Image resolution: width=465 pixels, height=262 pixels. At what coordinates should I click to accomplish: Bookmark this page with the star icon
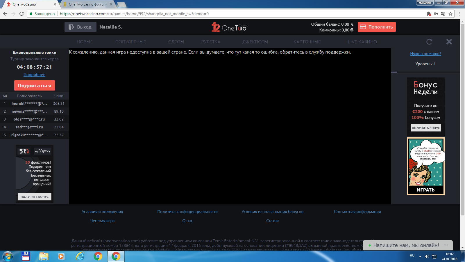tap(450, 14)
